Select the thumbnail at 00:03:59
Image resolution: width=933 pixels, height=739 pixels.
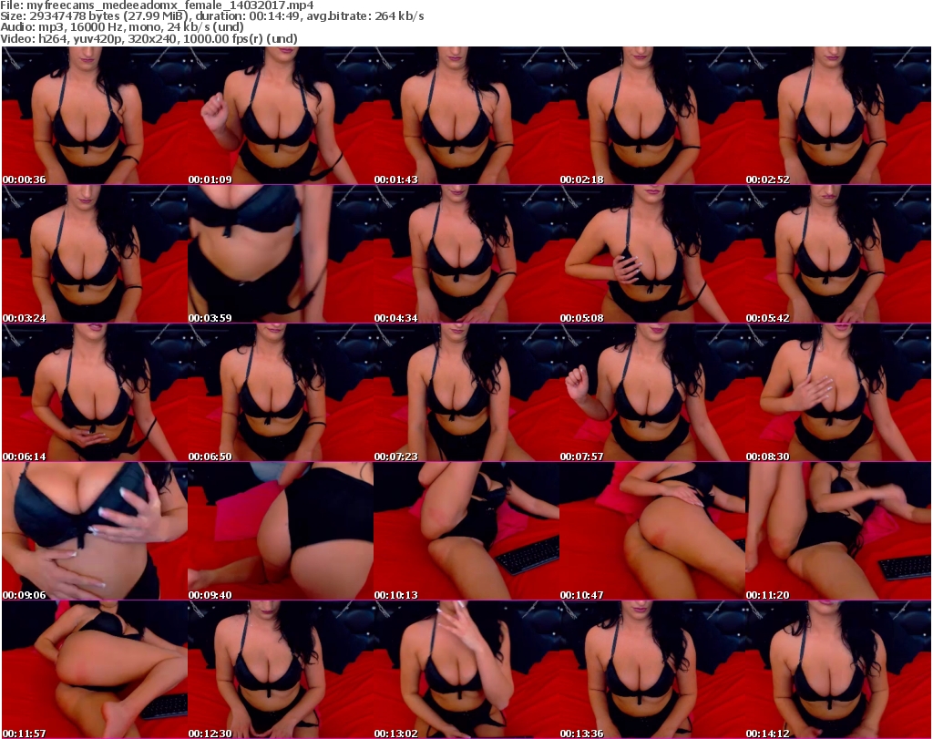click(281, 254)
